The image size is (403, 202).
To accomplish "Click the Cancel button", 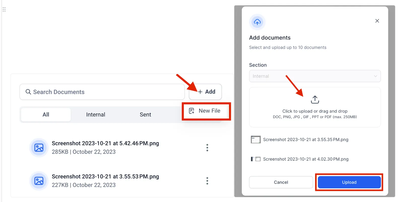I will [x=281, y=182].
